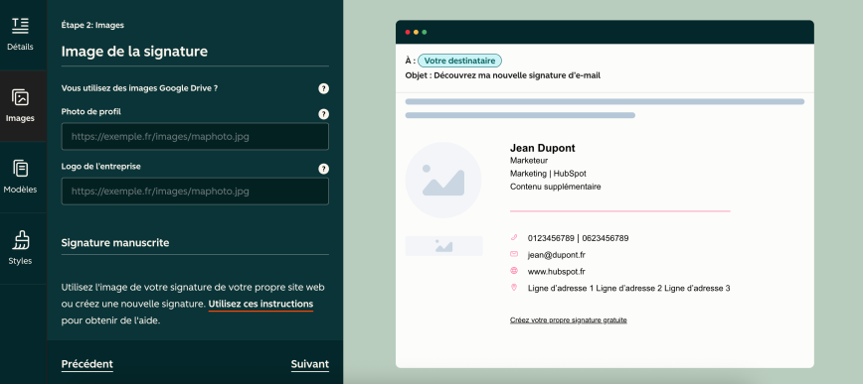Image resolution: width=863 pixels, height=384 pixels.
Task: Click the round profile photo placeholder
Action: (x=443, y=181)
